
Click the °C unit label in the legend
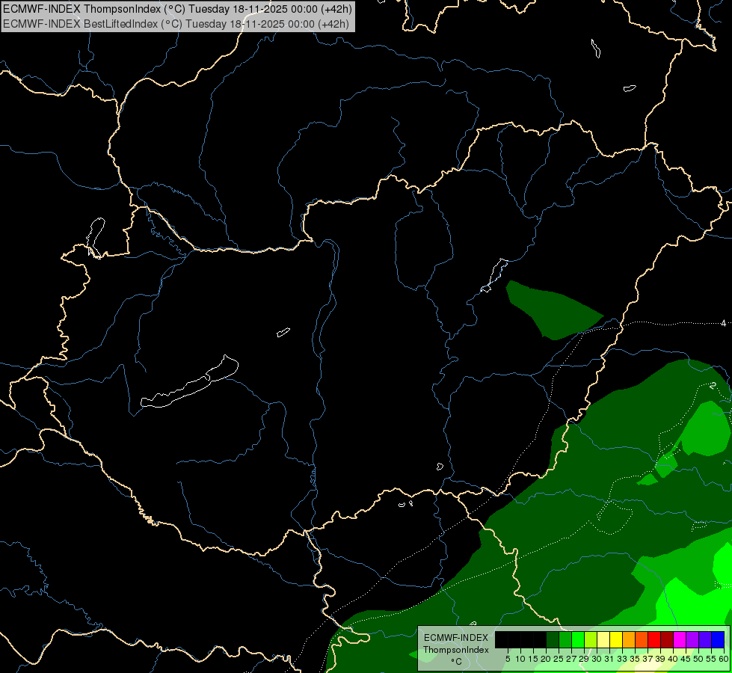(x=457, y=661)
